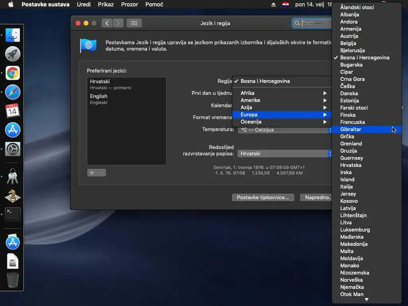Select Francuska from the country list

(367, 122)
